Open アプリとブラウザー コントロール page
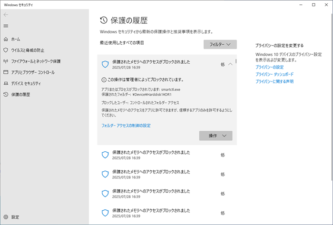Image resolution: width=333 pixels, height=225 pixels. click(33, 72)
